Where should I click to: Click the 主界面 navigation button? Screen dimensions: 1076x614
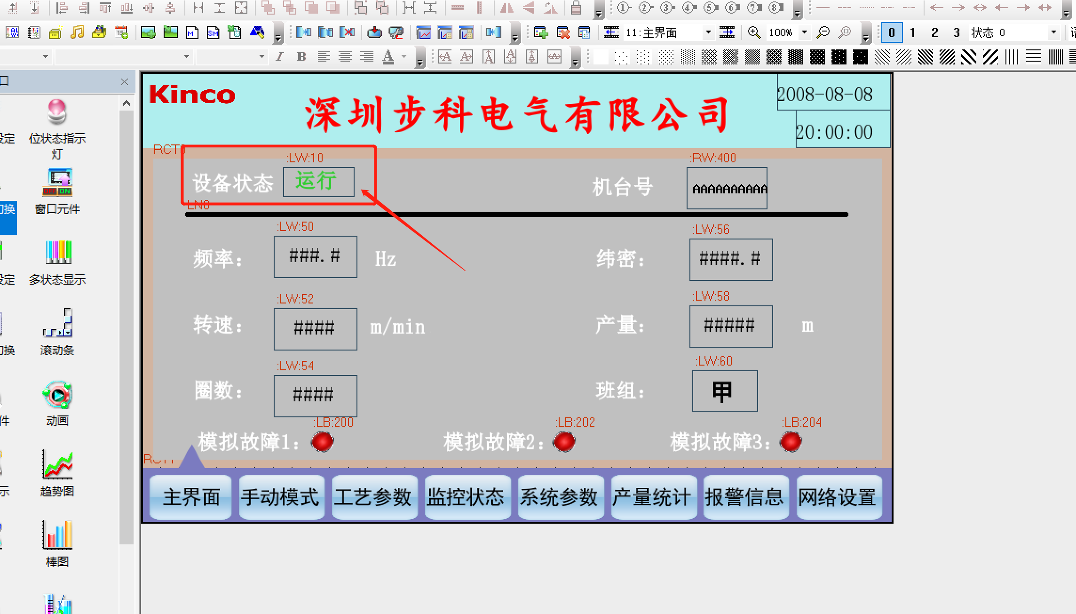point(191,497)
